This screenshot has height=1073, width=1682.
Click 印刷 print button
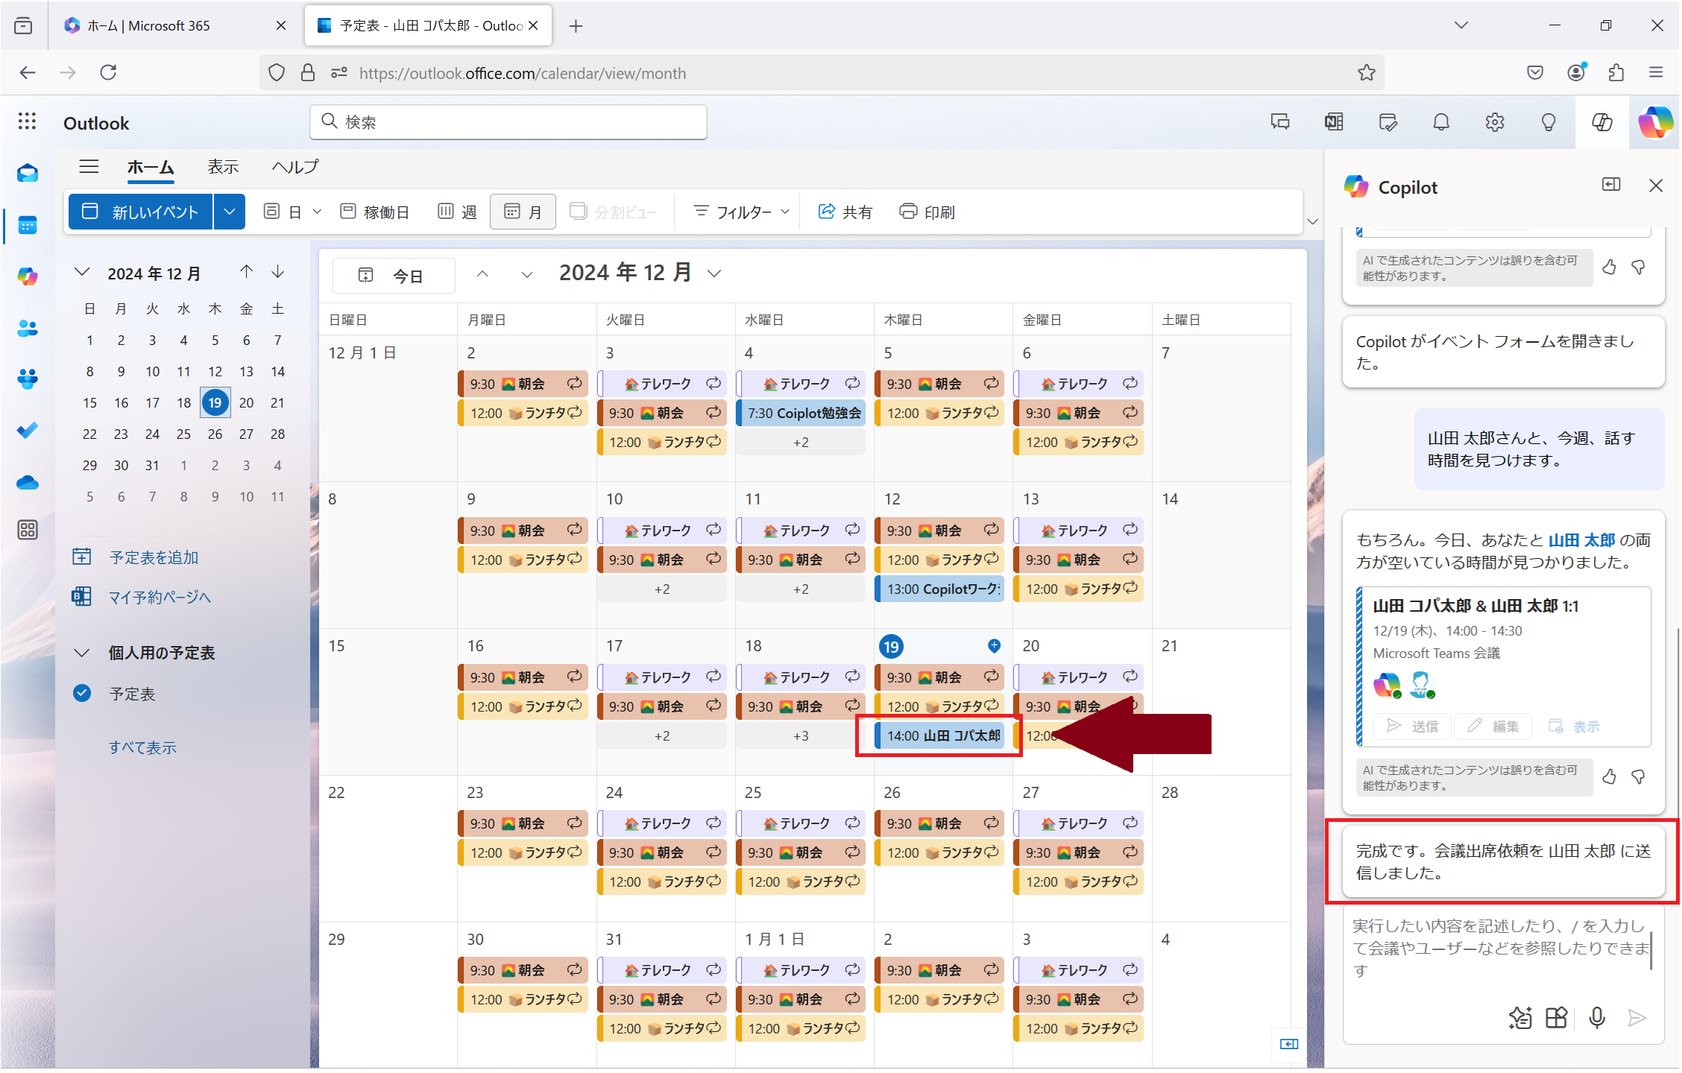(x=927, y=212)
